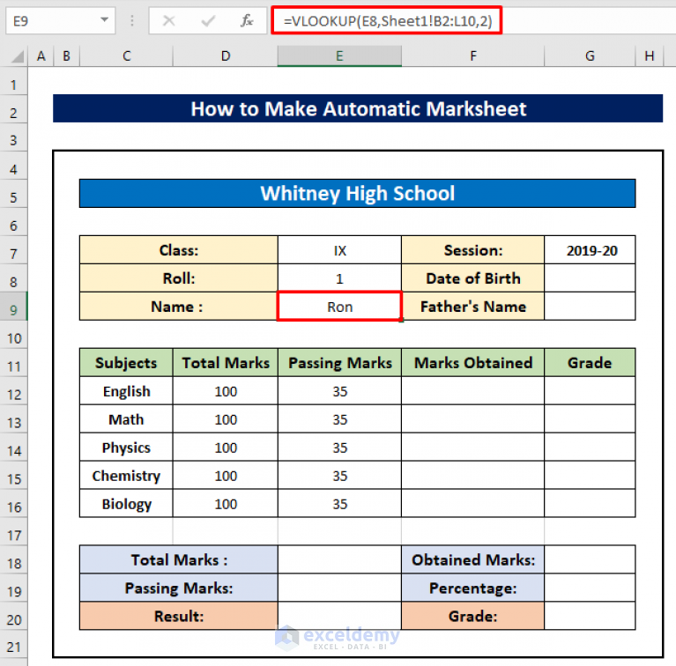This screenshot has width=676, height=666.
Task: Click the 'Marks Obtained' header cell
Action: [x=473, y=363]
